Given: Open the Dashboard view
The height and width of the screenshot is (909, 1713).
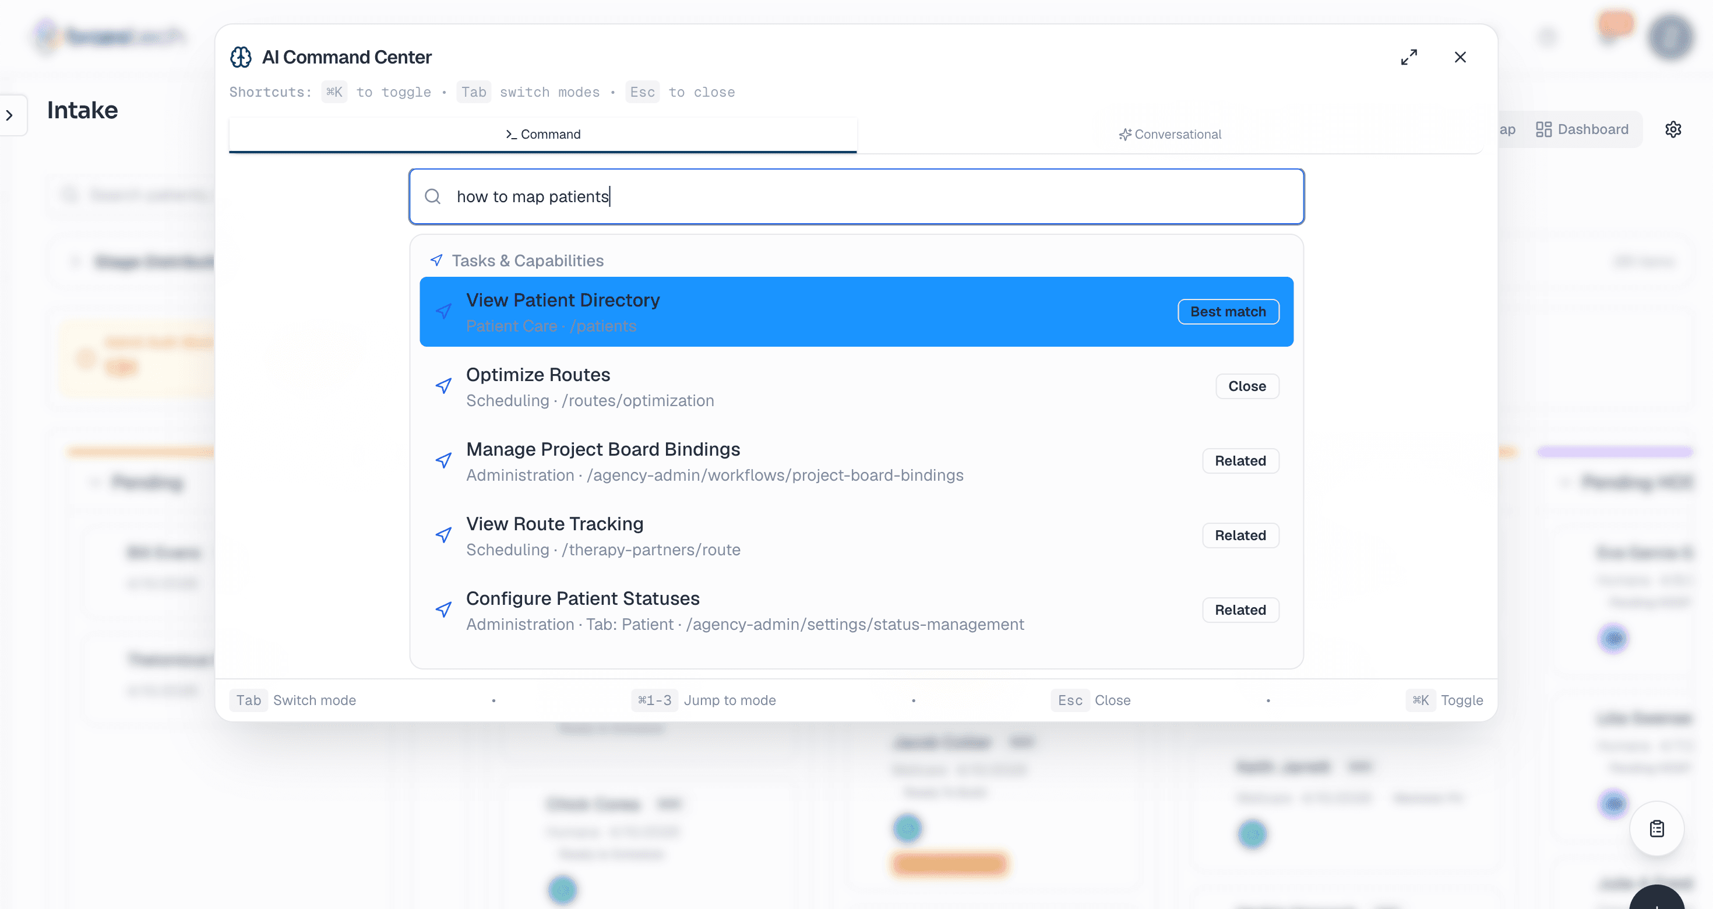Looking at the screenshot, I should point(1582,129).
